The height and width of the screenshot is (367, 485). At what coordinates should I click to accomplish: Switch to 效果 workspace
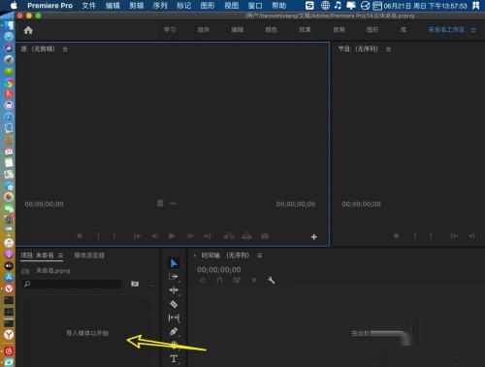point(305,30)
